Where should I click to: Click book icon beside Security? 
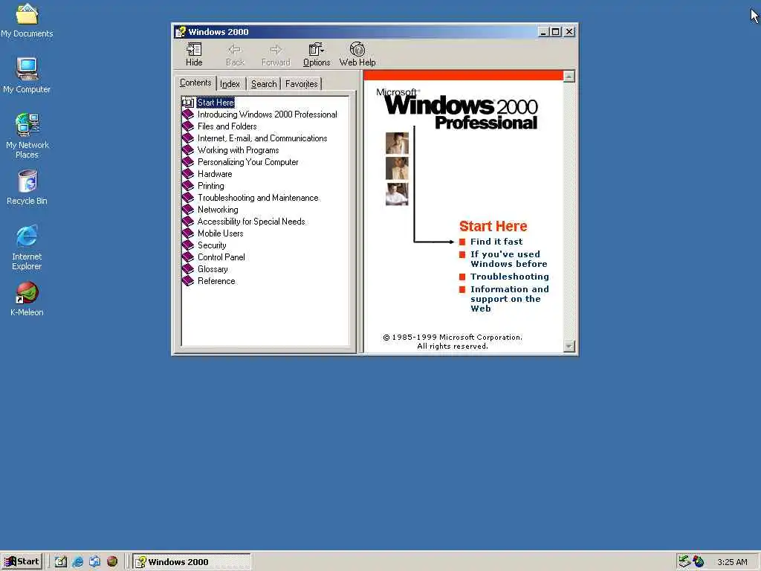[x=188, y=245]
